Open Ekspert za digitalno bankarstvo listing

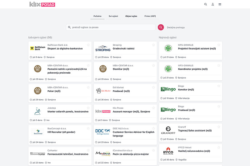point(65,49)
